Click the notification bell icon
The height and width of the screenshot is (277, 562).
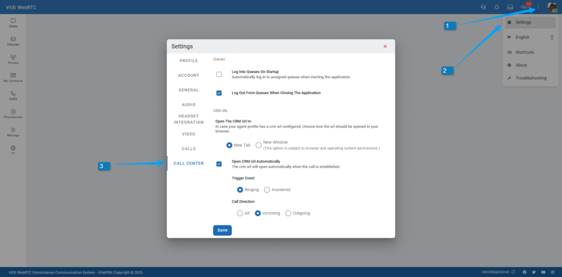(x=497, y=7)
